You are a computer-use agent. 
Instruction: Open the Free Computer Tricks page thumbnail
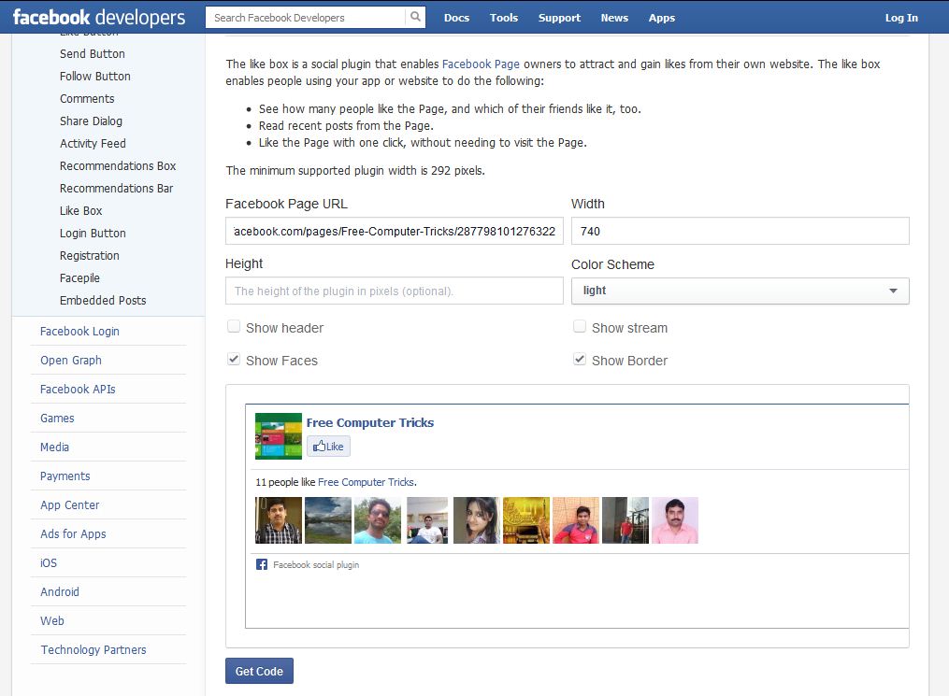pos(279,436)
